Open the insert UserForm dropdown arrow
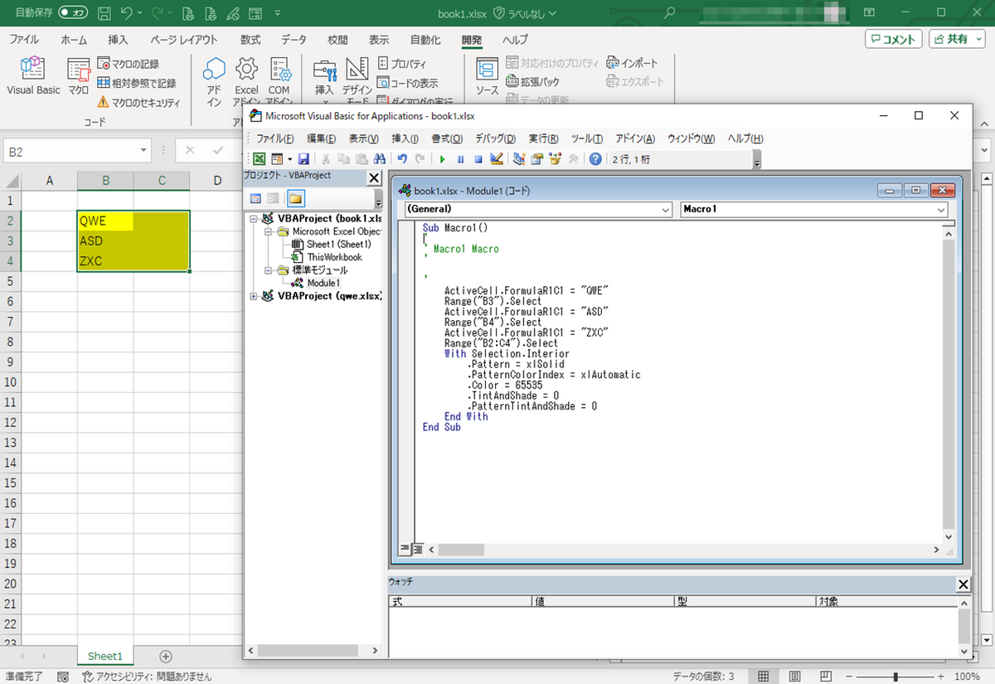The height and width of the screenshot is (684, 995). (x=289, y=159)
